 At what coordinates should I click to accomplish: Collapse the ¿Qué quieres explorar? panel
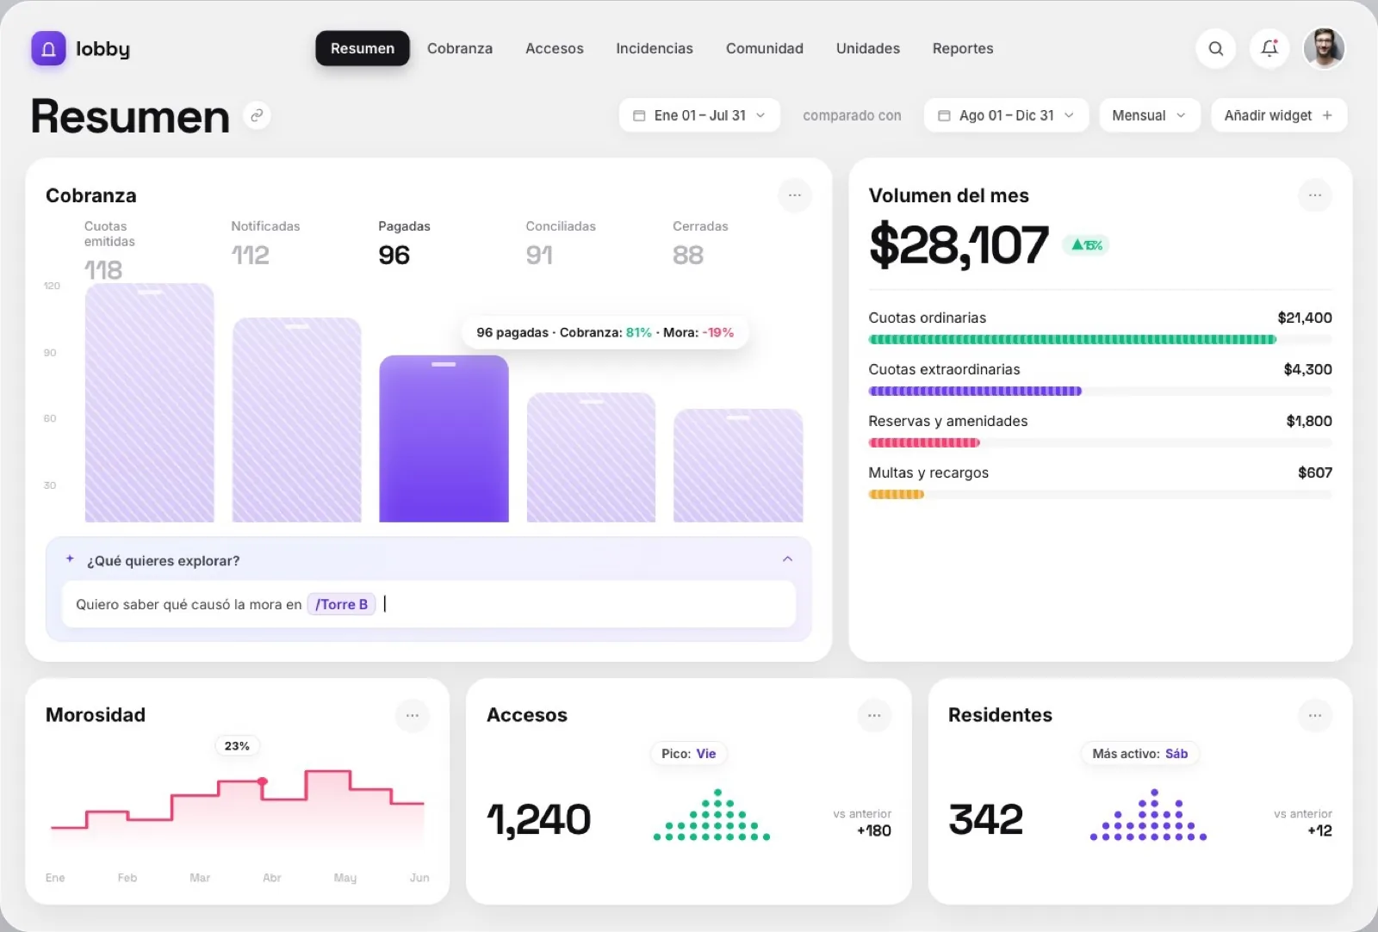tap(787, 559)
